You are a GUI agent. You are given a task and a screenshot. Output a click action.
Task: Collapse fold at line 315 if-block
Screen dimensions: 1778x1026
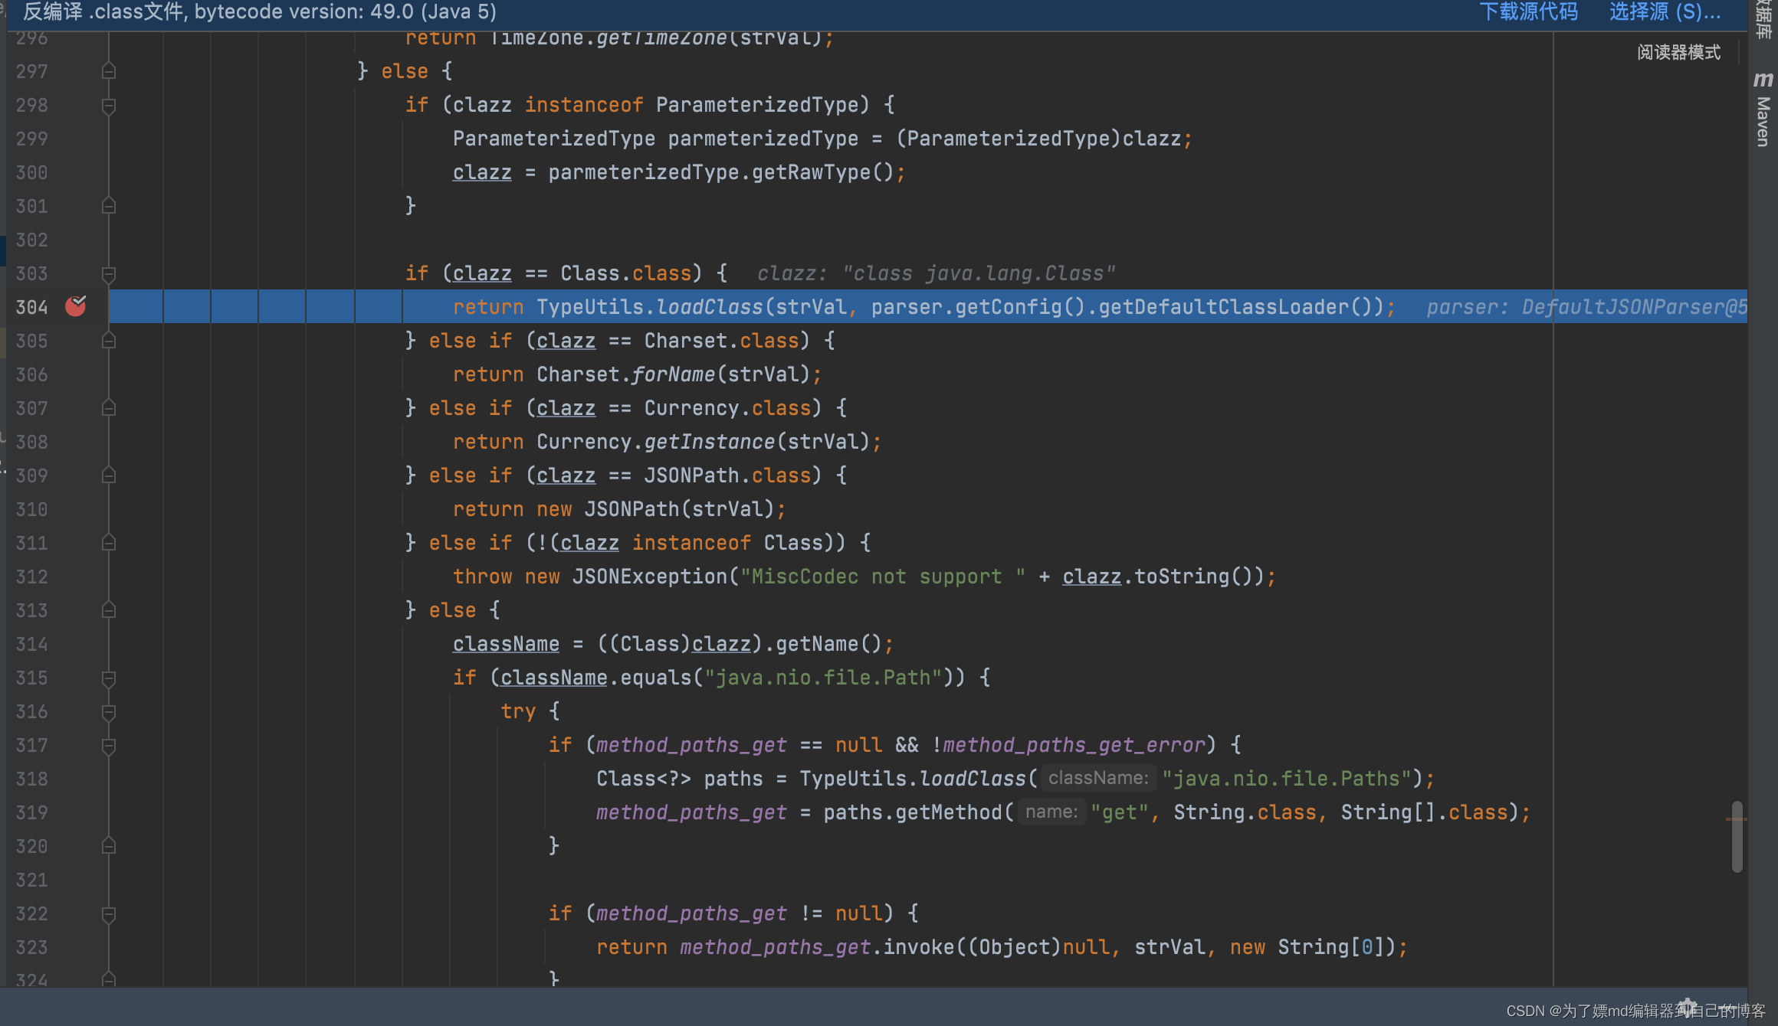pyautogui.click(x=109, y=678)
